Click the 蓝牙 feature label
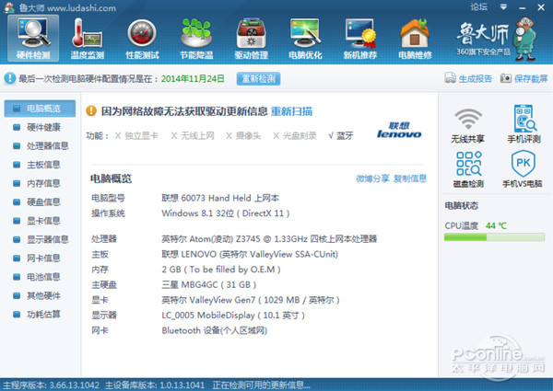This screenshot has height=391, width=553. pyautogui.click(x=345, y=135)
